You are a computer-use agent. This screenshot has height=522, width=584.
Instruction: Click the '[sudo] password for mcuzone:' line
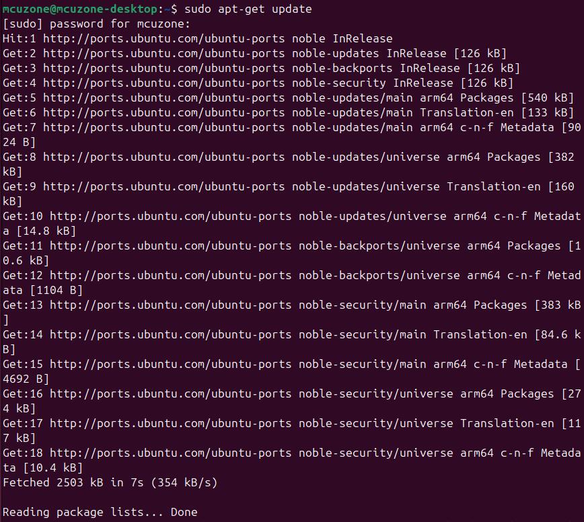coord(96,24)
